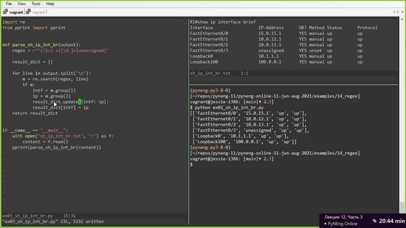
Task: Click the "'Loopback100', '100.0.0.1'" output line
Action: click(244, 141)
